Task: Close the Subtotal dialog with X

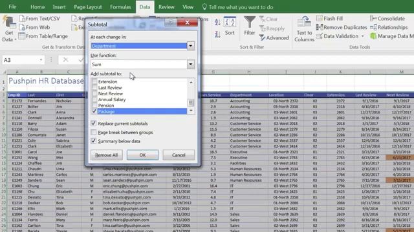Action: (x=187, y=23)
